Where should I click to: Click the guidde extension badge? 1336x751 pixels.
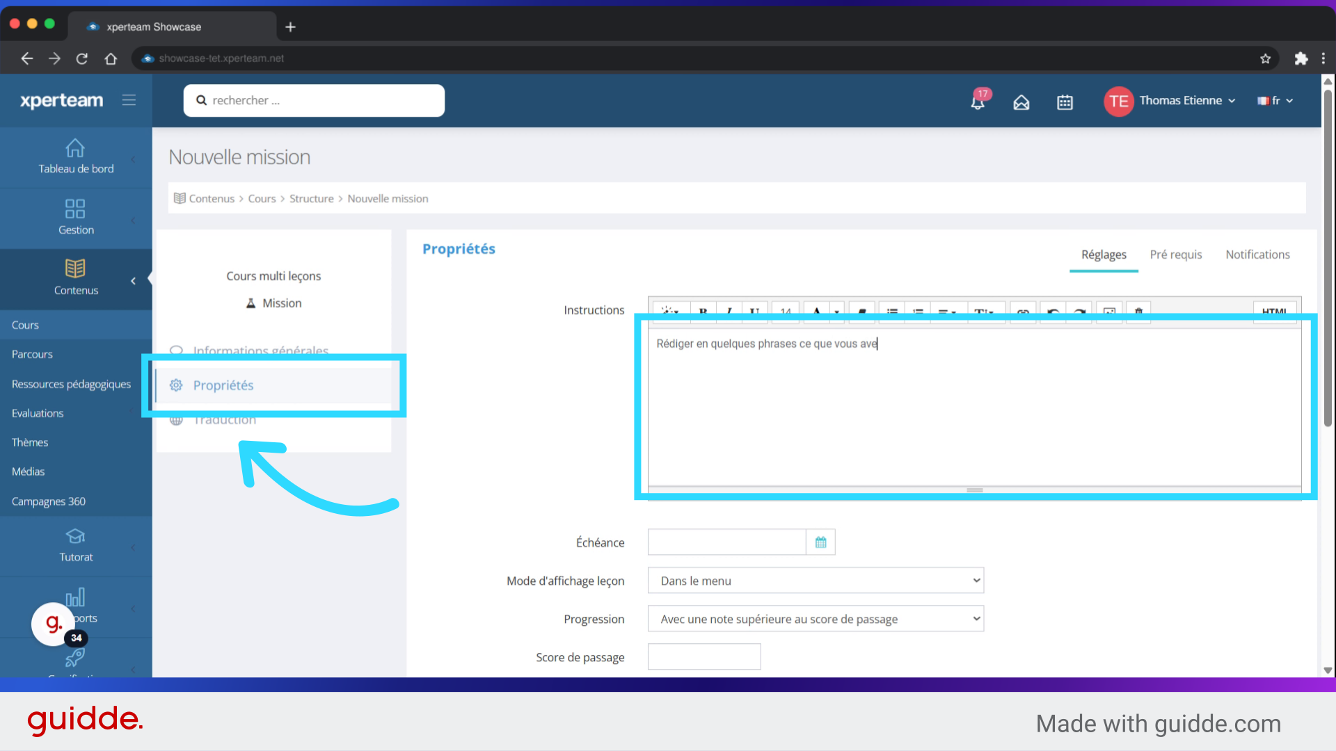[x=54, y=624]
